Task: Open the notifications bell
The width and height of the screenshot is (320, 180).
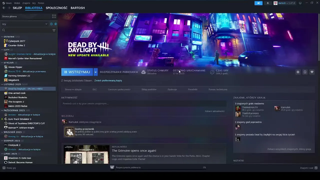Action: point(268,3)
